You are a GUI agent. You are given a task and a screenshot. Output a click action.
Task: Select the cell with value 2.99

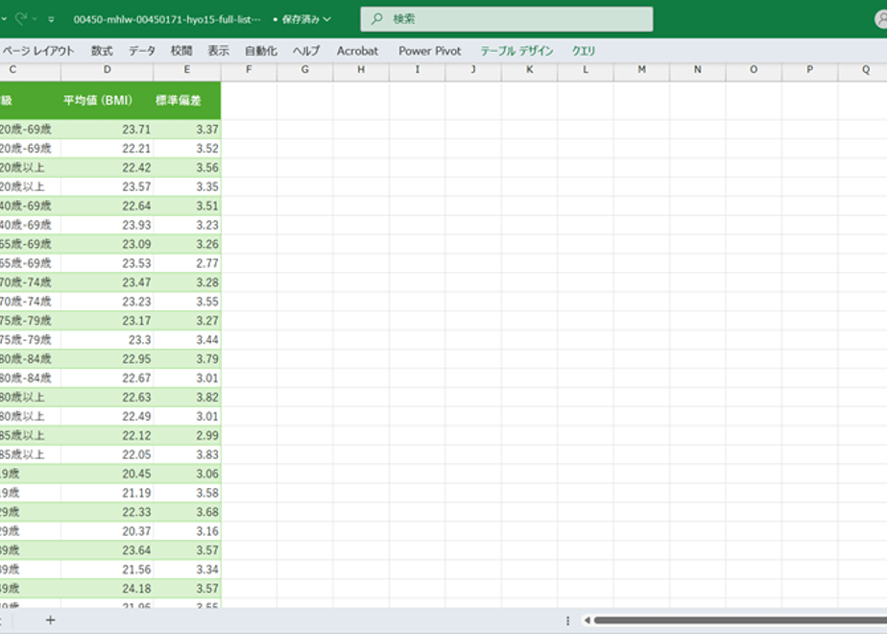(187, 435)
